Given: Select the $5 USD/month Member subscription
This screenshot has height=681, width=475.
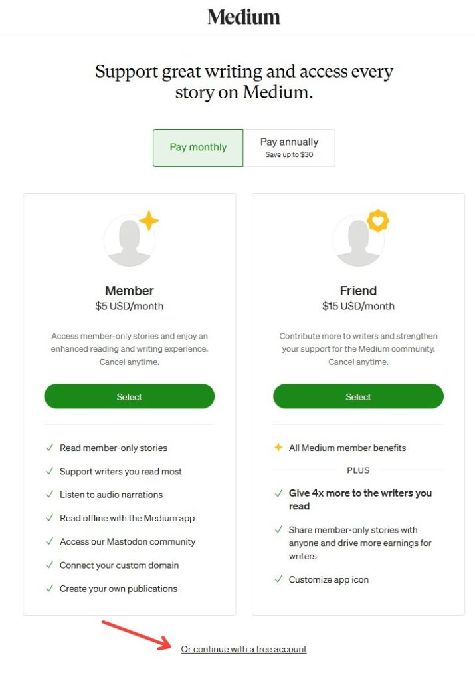Looking at the screenshot, I should pos(129,396).
